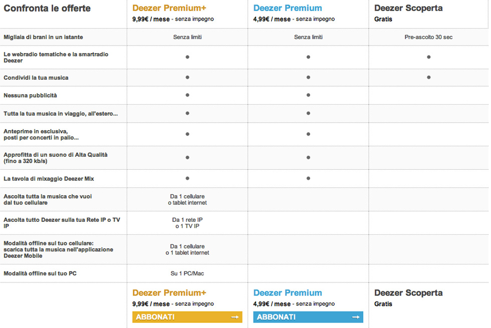Click 'Pre-ascolto 30 sec' cell under Scoperta
The image size is (491, 328).
428,37
